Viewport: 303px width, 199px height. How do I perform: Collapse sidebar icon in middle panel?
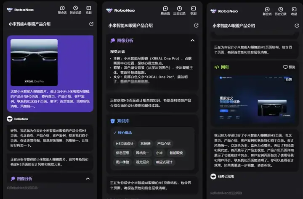[x=194, y=10]
